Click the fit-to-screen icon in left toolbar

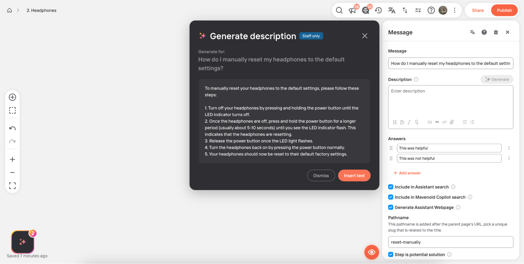point(12,186)
